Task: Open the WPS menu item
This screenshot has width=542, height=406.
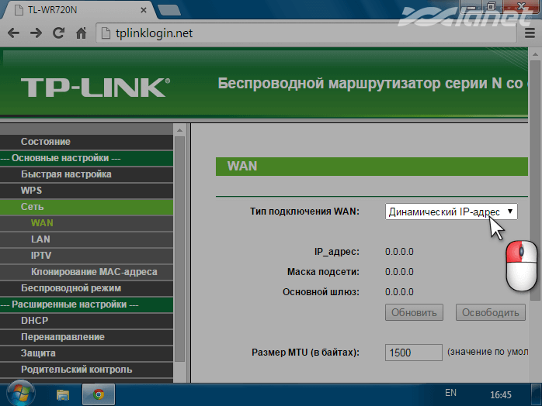Action: click(86, 191)
